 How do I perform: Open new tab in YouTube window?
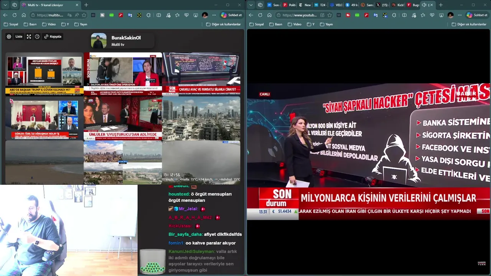click(x=440, y=5)
